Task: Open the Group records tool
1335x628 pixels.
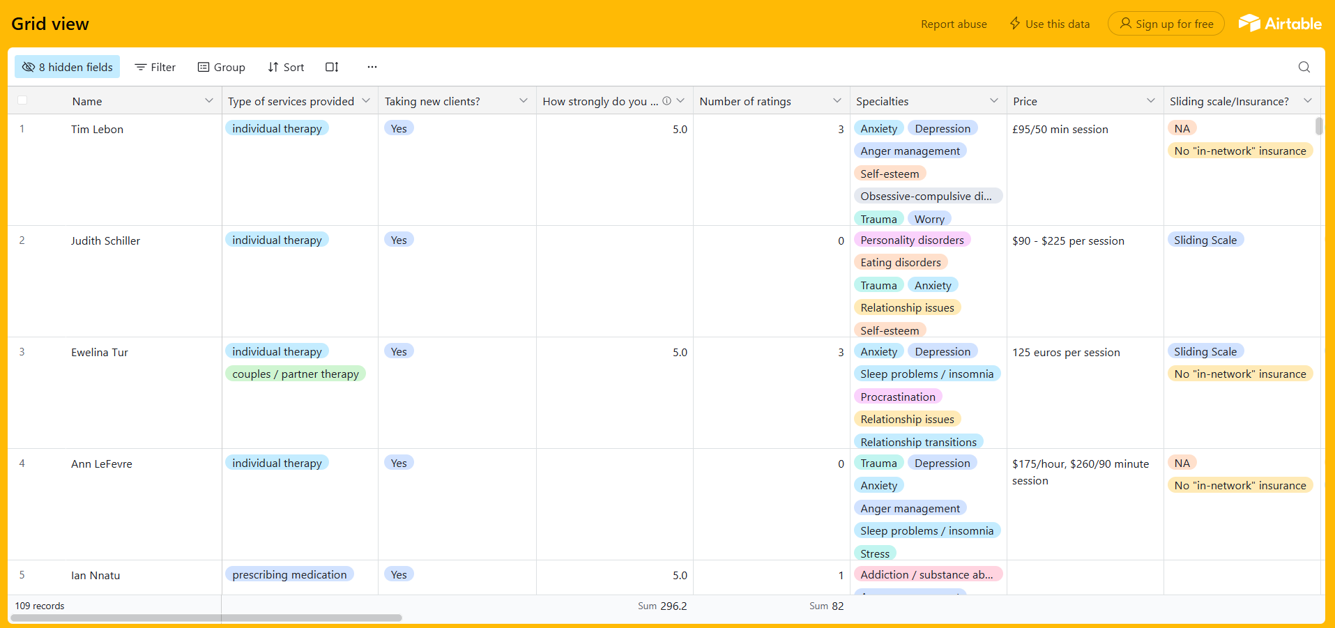Action: (x=222, y=67)
